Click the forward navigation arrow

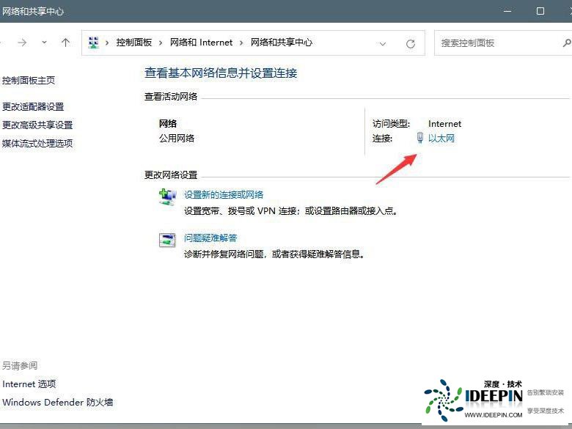click(22, 43)
